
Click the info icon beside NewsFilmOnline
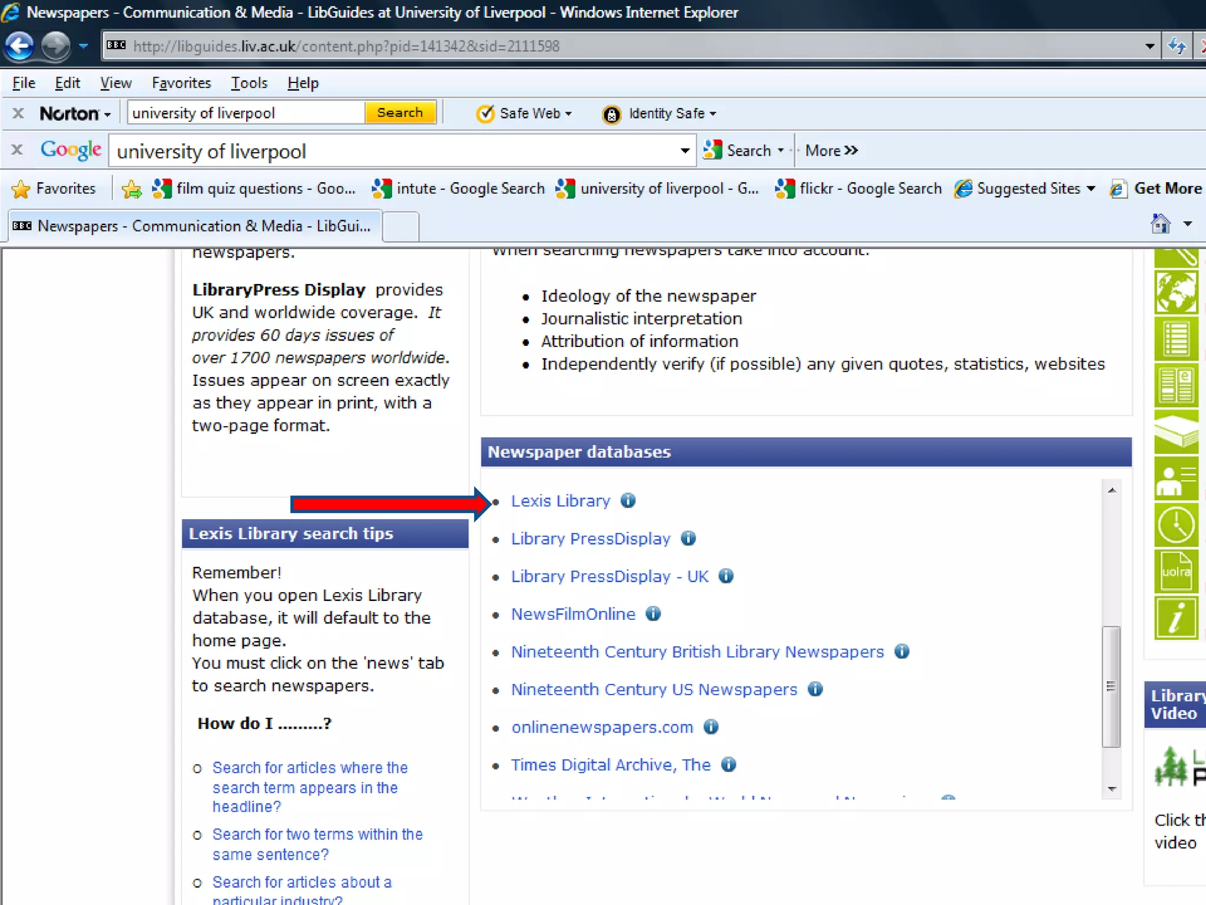click(653, 614)
